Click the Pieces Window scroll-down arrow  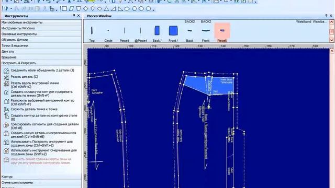[331, 40]
